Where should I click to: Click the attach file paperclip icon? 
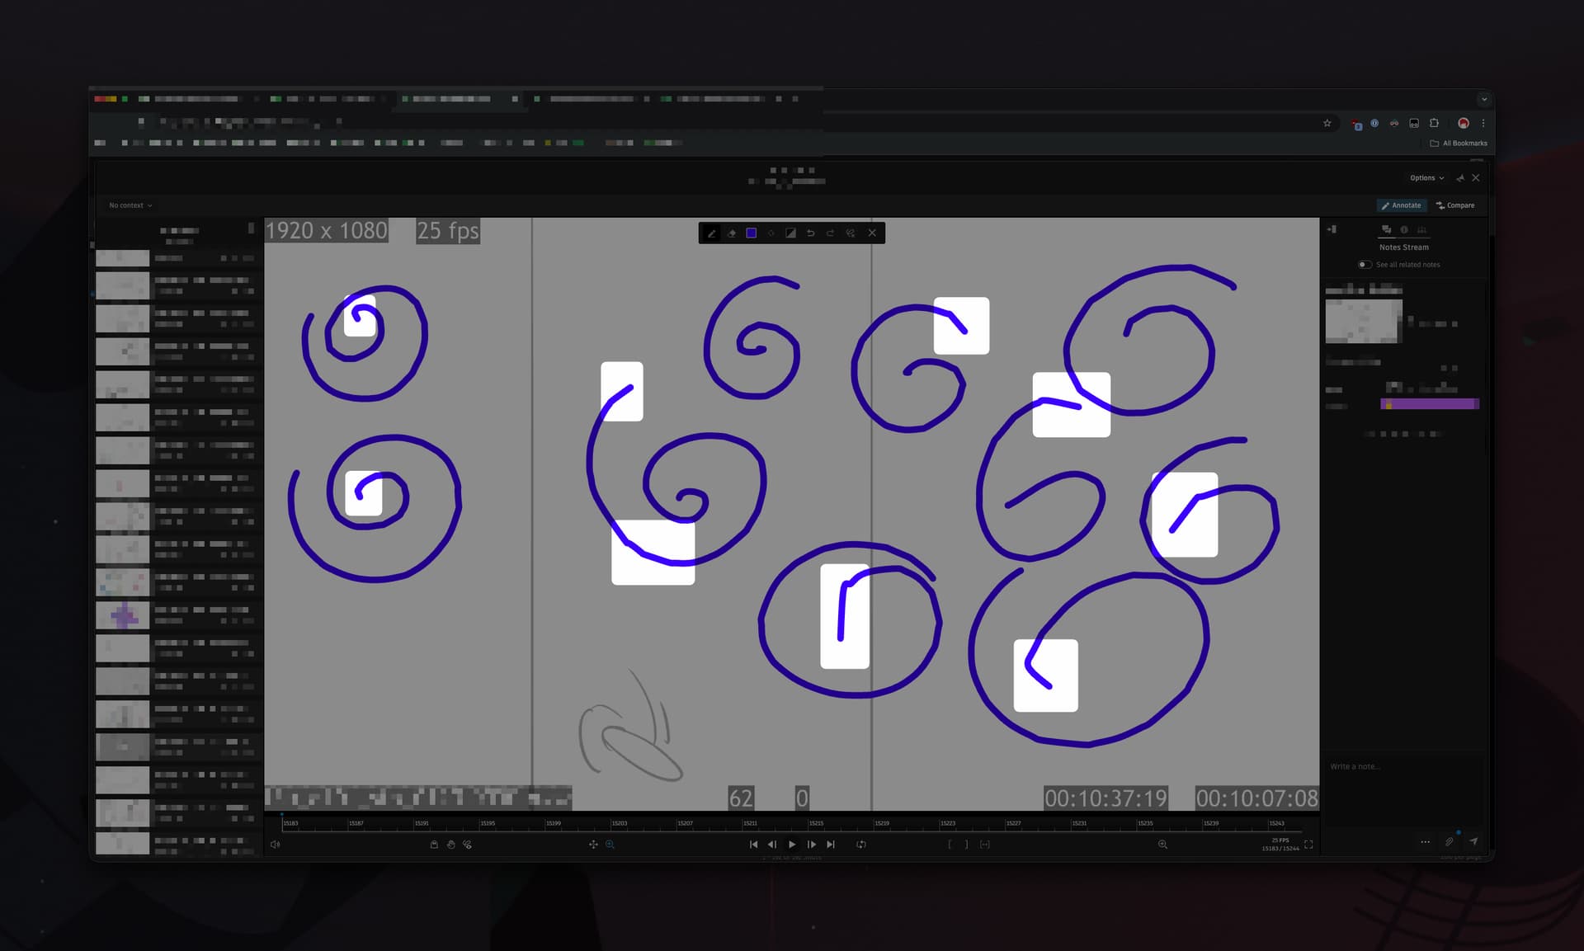pos(1449,841)
